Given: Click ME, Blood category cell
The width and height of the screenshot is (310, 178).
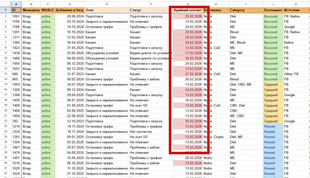Looking at the screenshot, I should [x=246, y=43].
